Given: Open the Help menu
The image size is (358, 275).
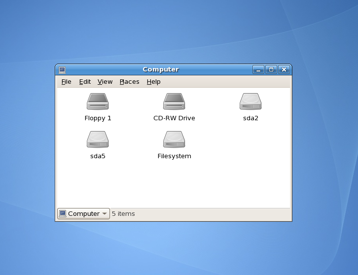Looking at the screenshot, I should [154, 82].
